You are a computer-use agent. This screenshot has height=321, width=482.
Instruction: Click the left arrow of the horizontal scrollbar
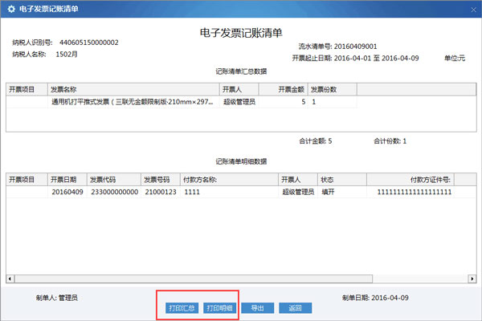(10, 278)
